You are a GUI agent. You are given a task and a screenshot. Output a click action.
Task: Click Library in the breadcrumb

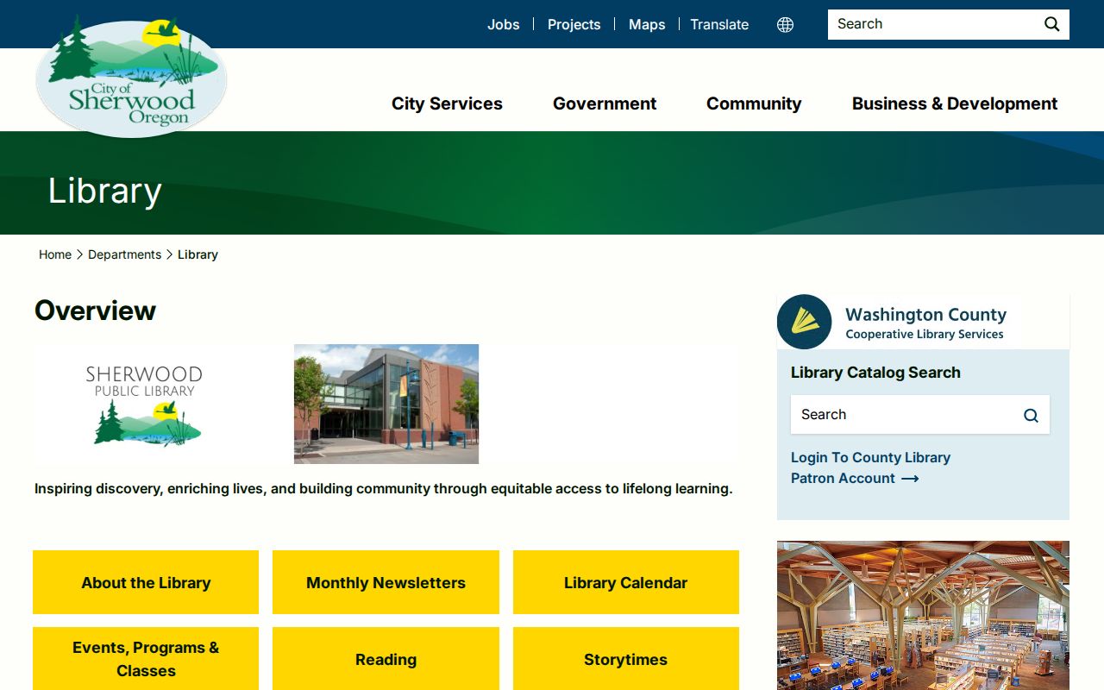[198, 254]
